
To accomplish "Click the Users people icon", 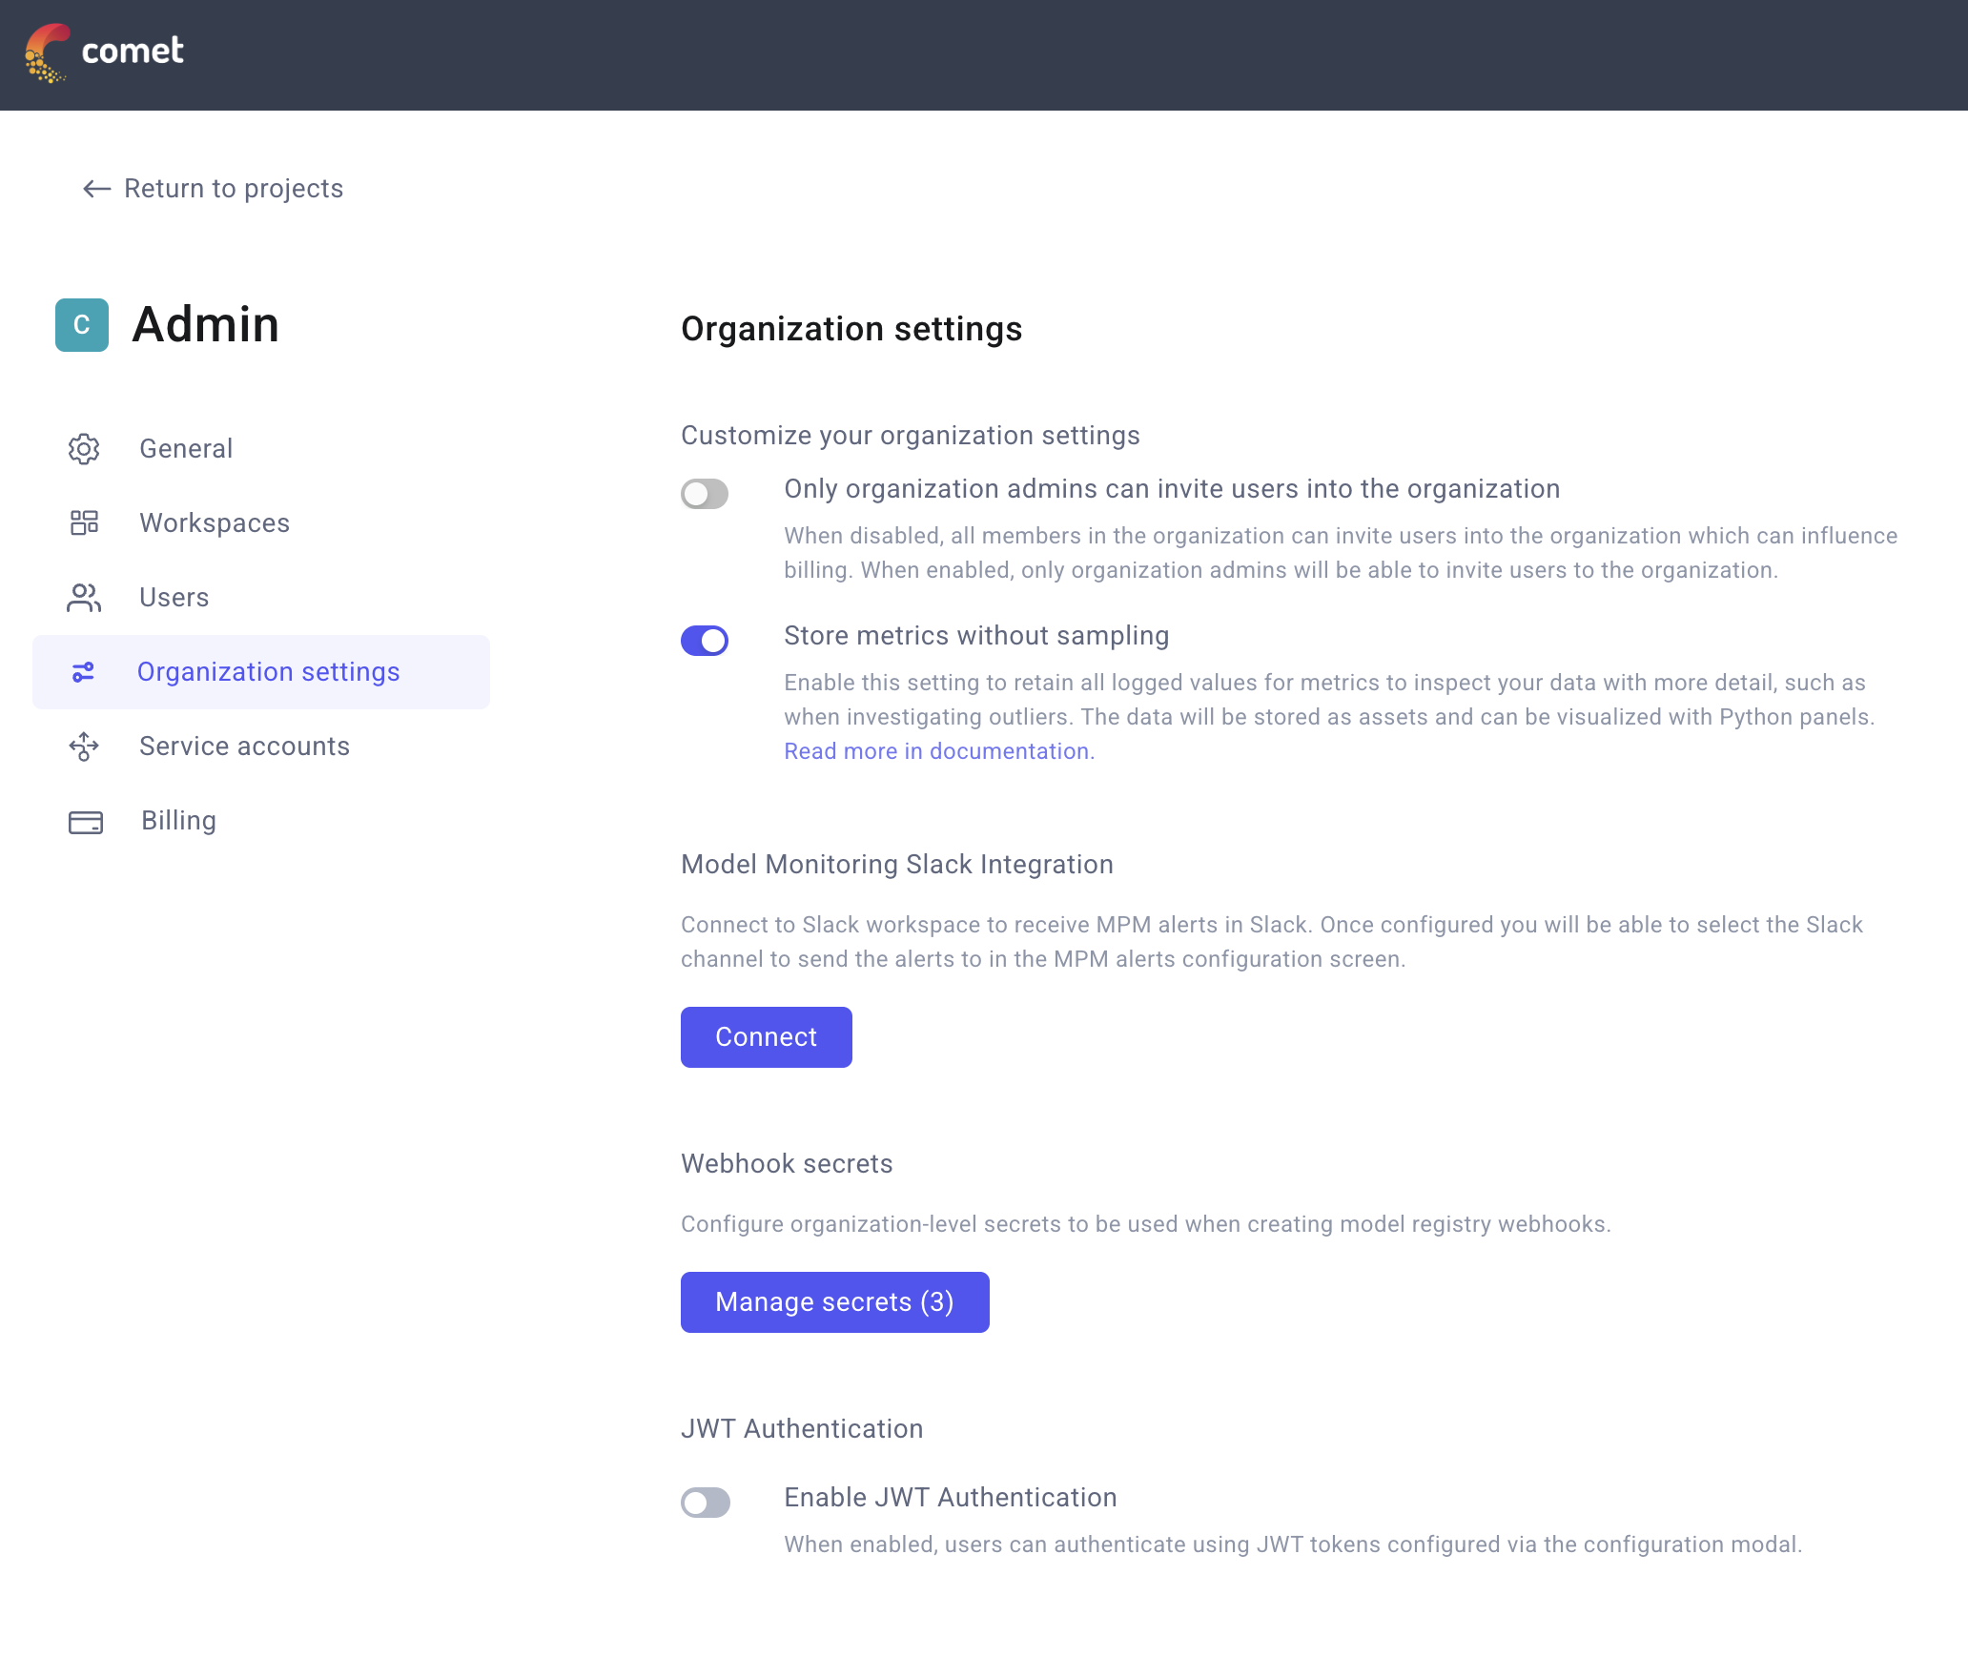I will [x=83, y=598].
